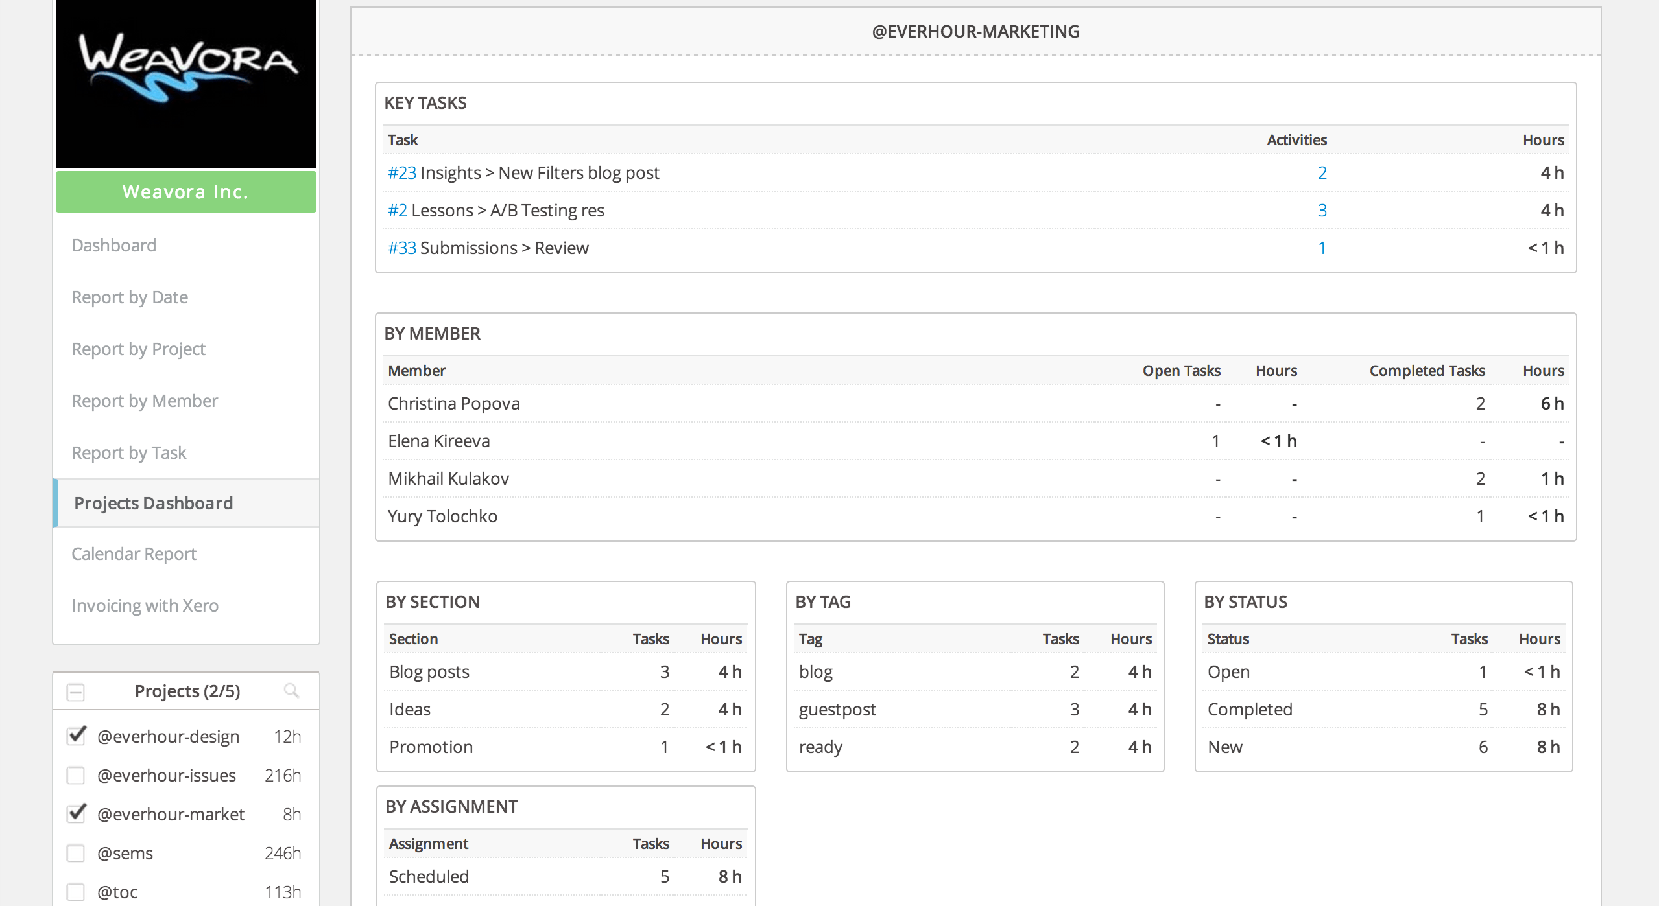Click activities count 3 for task #2
This screenshot has height=906, width=1659.
[1320, 210]
